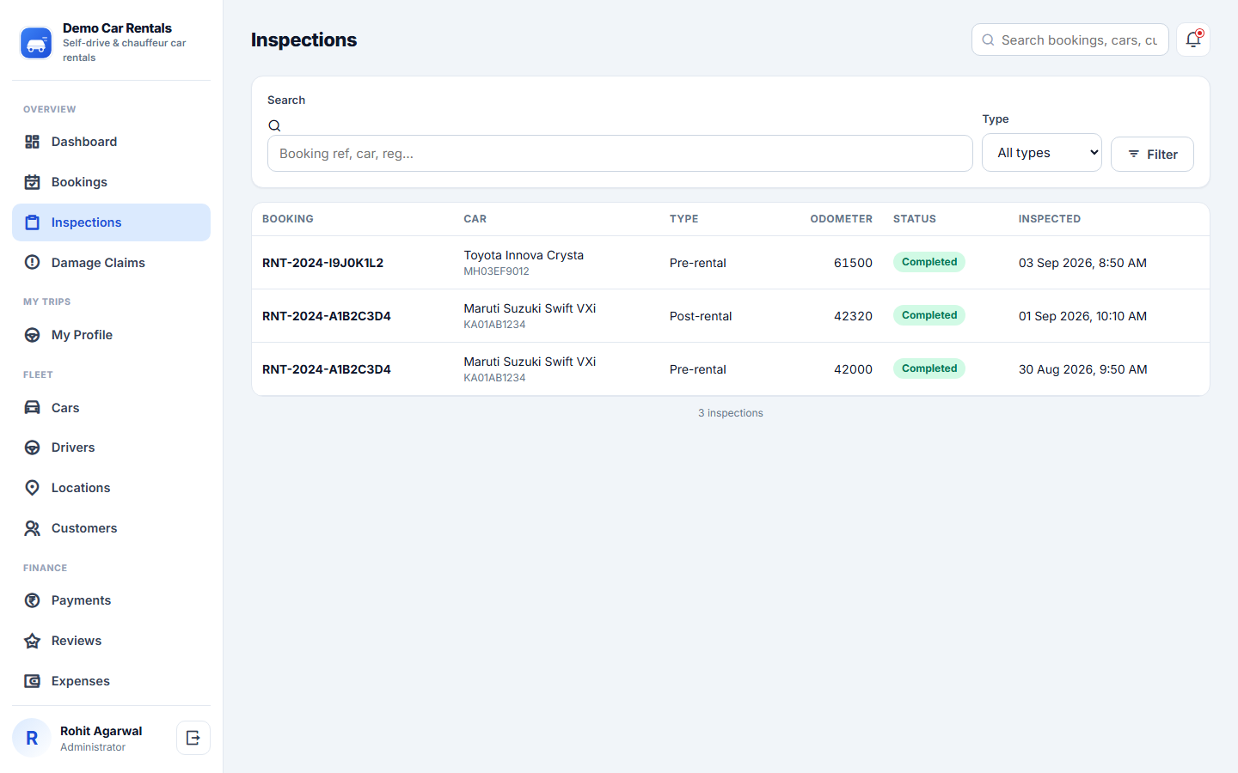Screen dimensions: 1238x773
Task: Click Completed badge for odometer 61500
Action: point(929,262)
